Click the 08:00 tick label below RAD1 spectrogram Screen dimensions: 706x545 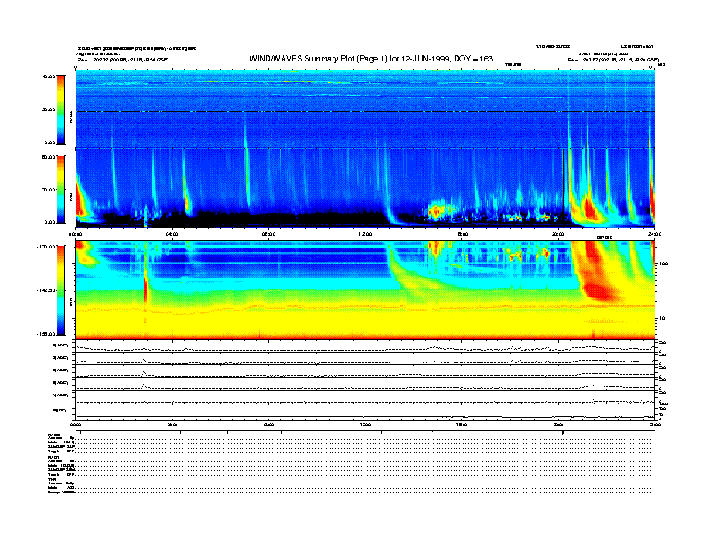[268, 234]
